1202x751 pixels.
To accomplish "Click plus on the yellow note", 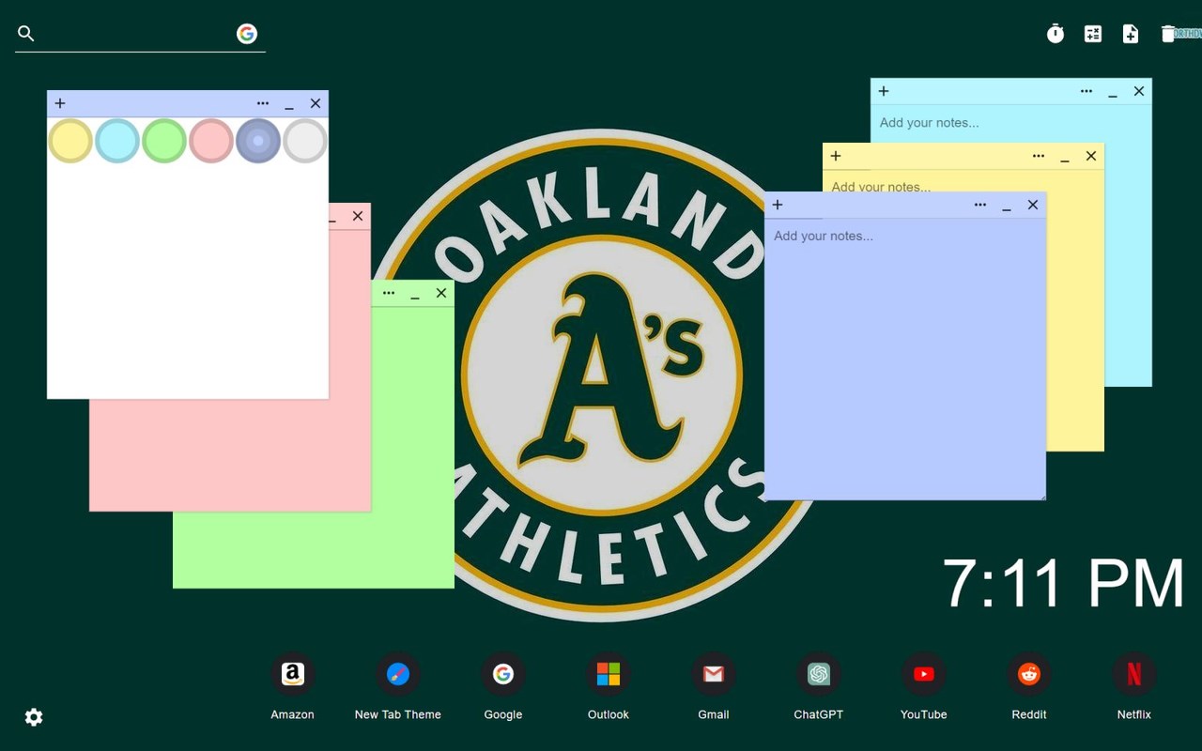I will click(836, 156).
